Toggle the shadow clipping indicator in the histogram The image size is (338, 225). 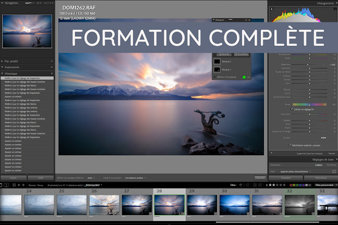(272, 9)
